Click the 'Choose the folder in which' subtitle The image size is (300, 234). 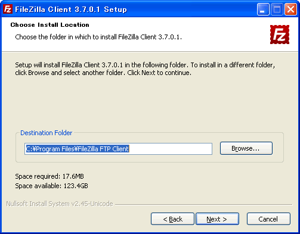coord(98,37)
